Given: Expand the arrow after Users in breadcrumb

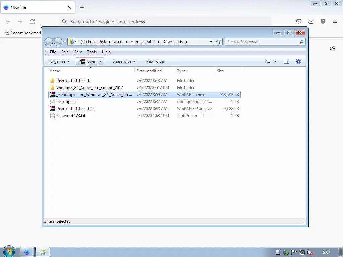Looking at the screenshot, I should [x=127, y=42].
